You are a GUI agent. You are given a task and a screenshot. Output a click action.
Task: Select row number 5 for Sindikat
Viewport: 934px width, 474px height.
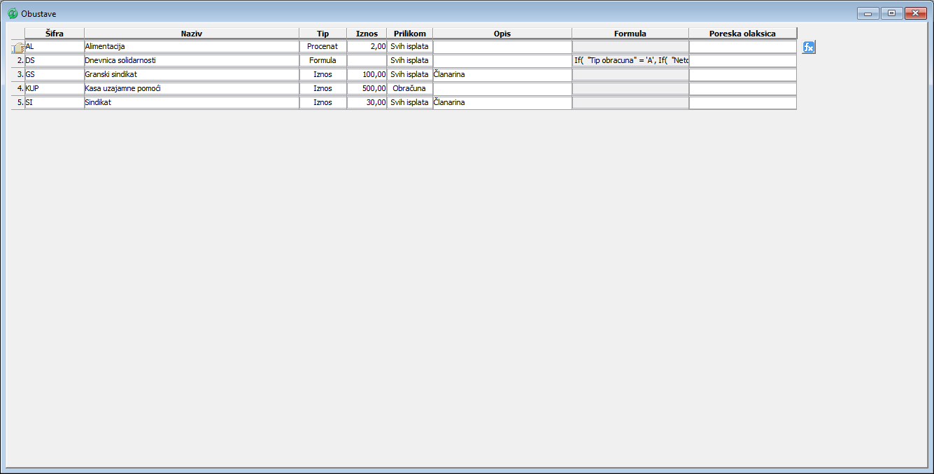(19, 103)
